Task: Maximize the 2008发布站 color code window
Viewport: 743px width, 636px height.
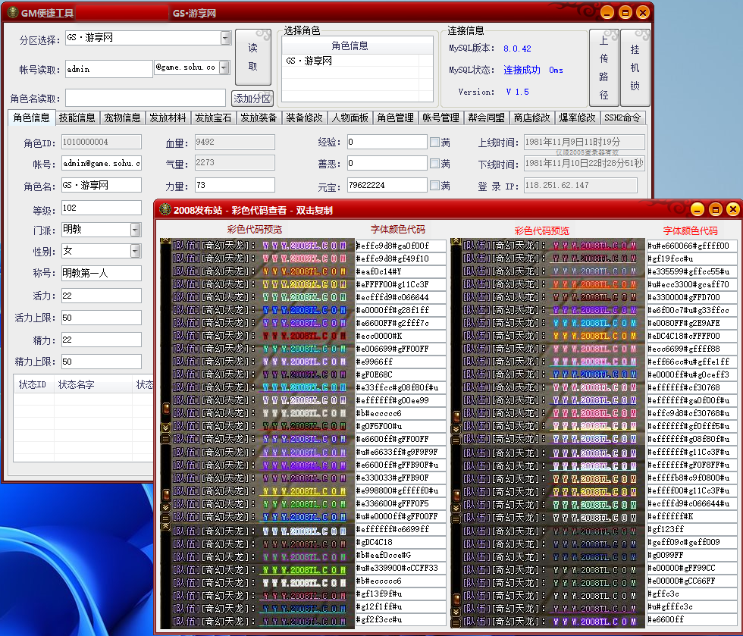Action: point(716,210)
